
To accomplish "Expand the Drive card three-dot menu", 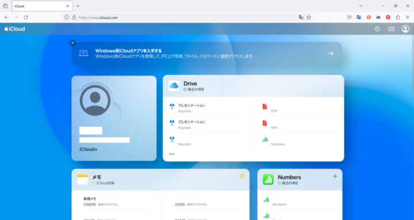I will point(171,154).
